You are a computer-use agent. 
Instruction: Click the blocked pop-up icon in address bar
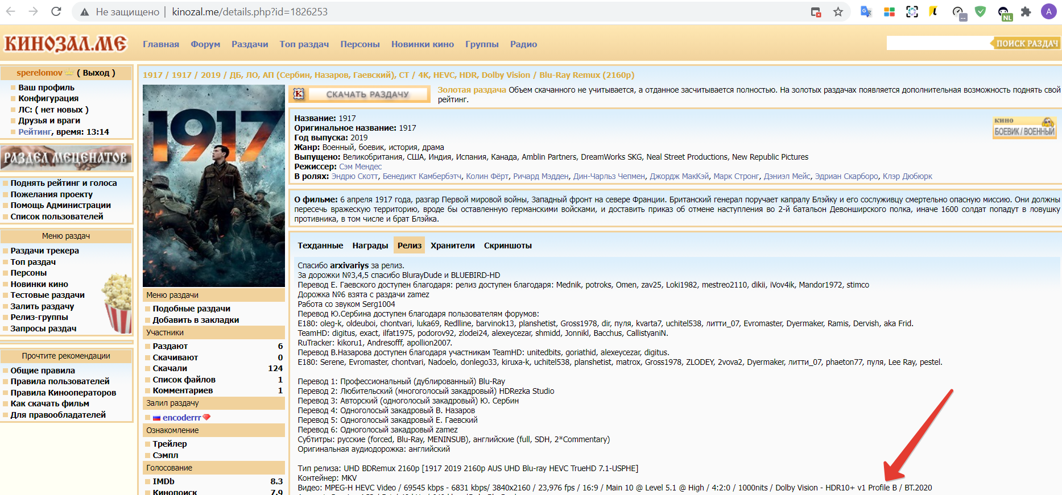click(816, 12)
